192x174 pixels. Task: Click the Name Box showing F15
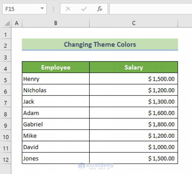[x=24, y=9]
